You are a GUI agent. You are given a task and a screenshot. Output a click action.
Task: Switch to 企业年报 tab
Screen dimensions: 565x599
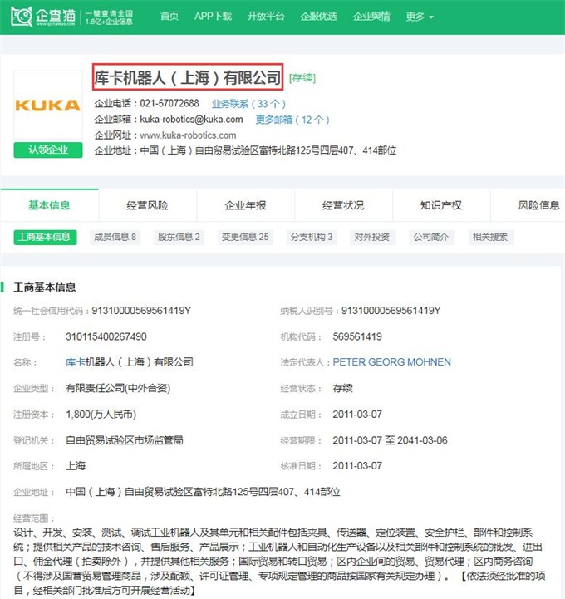pos(245,205)
